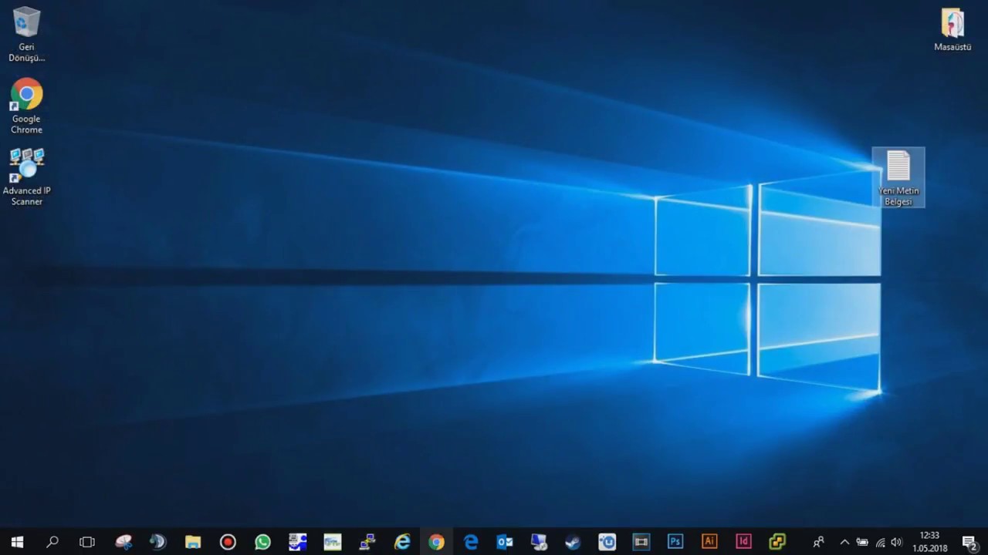The image size is (988, 555).
Task: Select the Advanced IP Scanner desktop shortcut
Action: 26,177
